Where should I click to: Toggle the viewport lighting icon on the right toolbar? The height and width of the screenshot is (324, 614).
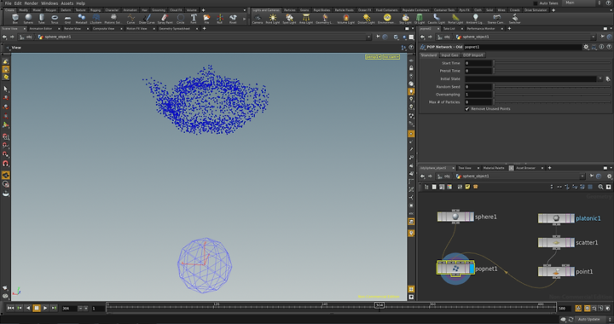411,91
